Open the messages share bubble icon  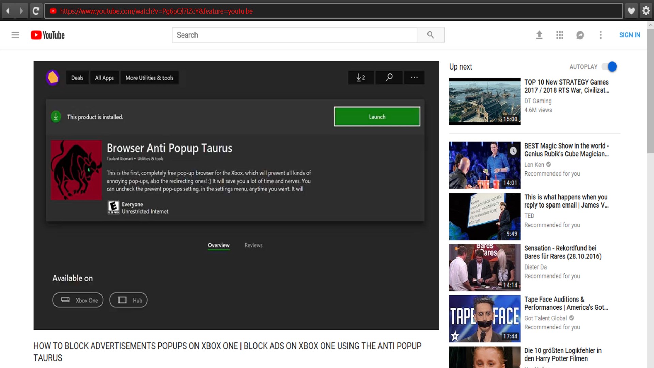[580, 35]
